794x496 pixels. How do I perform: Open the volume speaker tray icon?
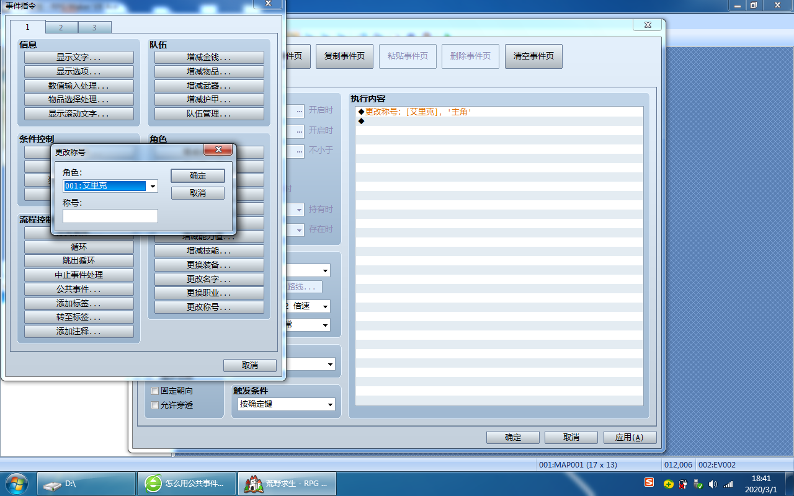[713, 484]
